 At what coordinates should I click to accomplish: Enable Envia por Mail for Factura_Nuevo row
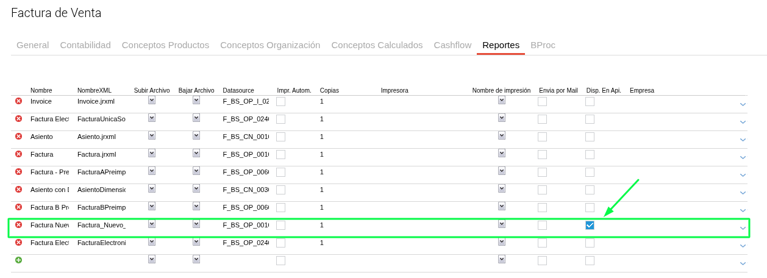[x=542, y=226]
